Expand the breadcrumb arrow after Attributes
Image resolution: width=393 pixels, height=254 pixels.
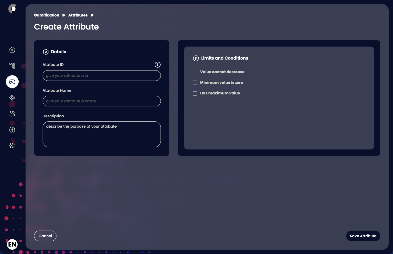(x=92, y=15)
